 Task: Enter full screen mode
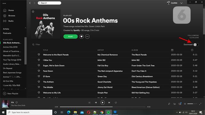point(200,104)
